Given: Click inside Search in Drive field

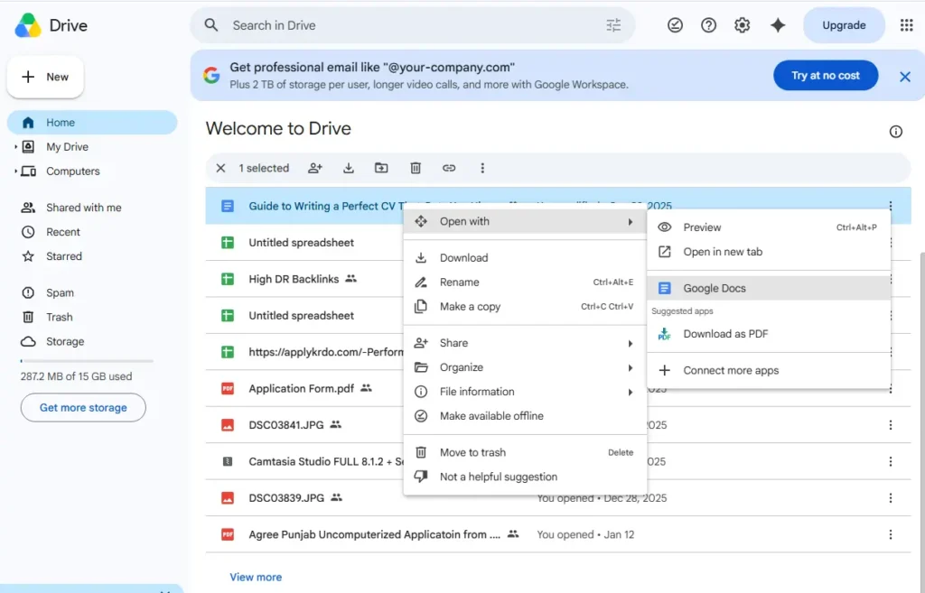Looking at the screenshot, I should (413, 25).
